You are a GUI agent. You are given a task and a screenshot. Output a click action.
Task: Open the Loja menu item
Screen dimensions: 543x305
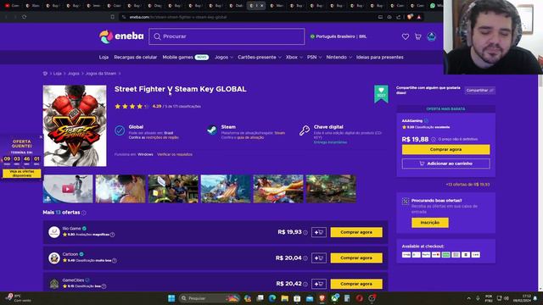coord(104,58)
